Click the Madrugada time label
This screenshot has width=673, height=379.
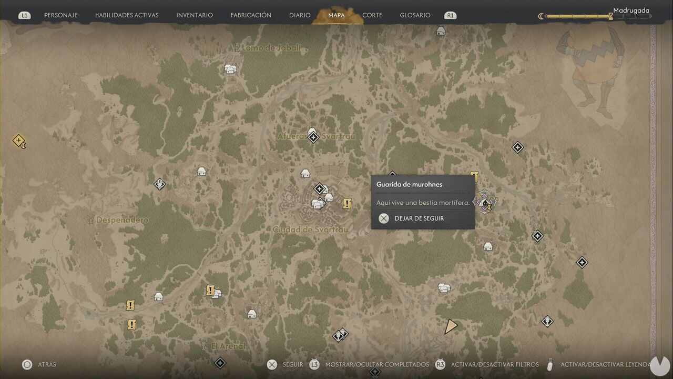tap(631, 11)
